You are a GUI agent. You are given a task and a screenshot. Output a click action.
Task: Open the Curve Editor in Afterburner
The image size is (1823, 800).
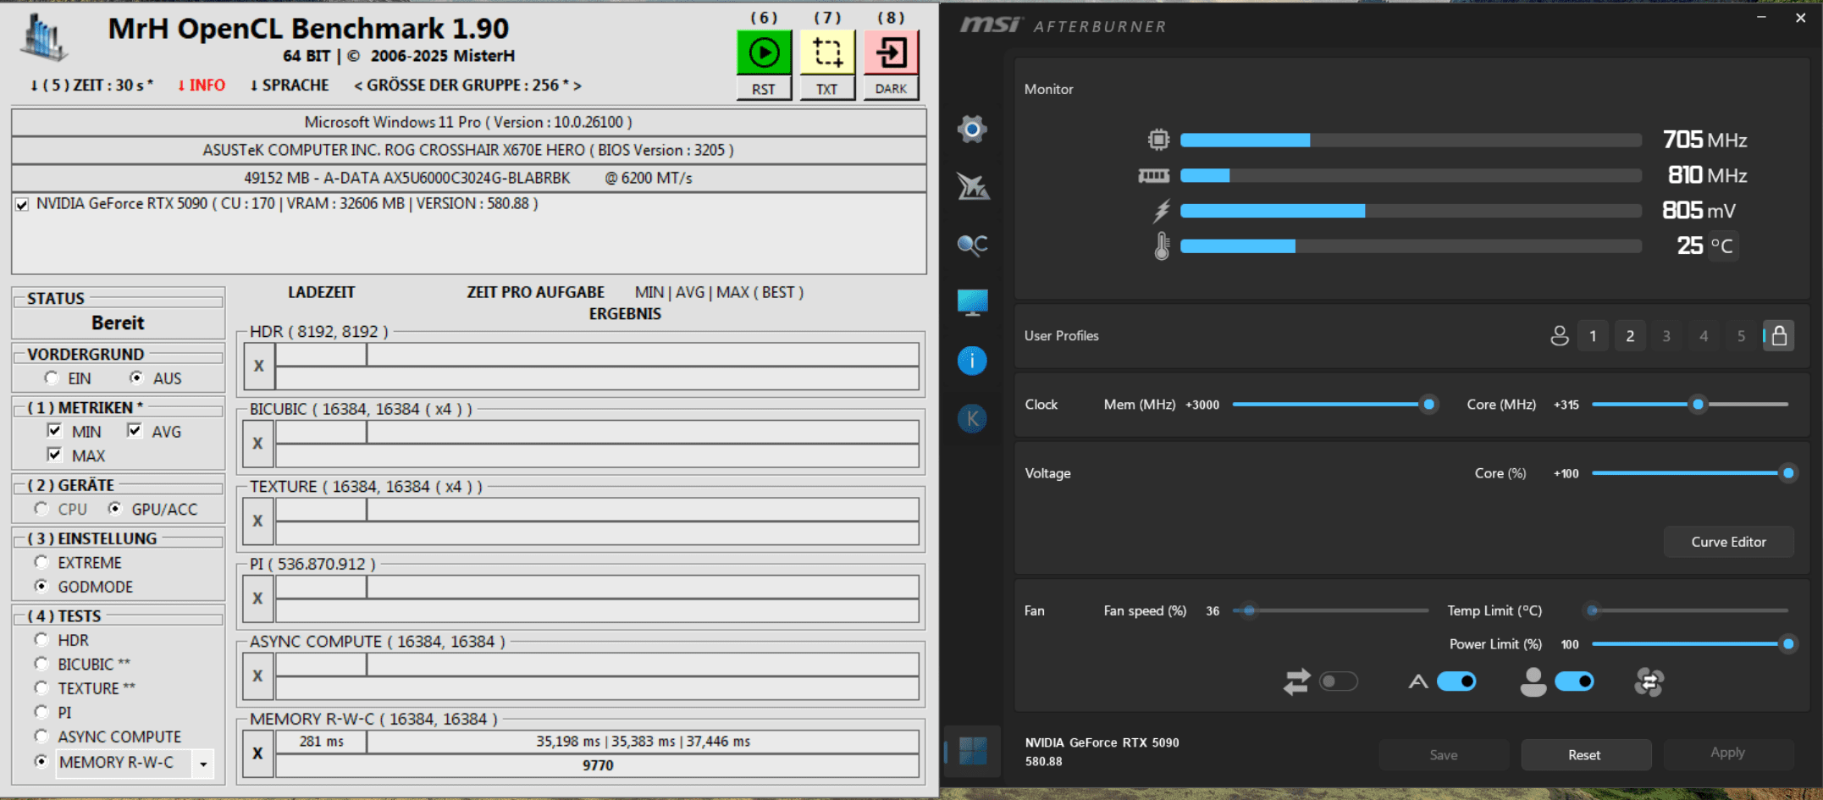1728,542
